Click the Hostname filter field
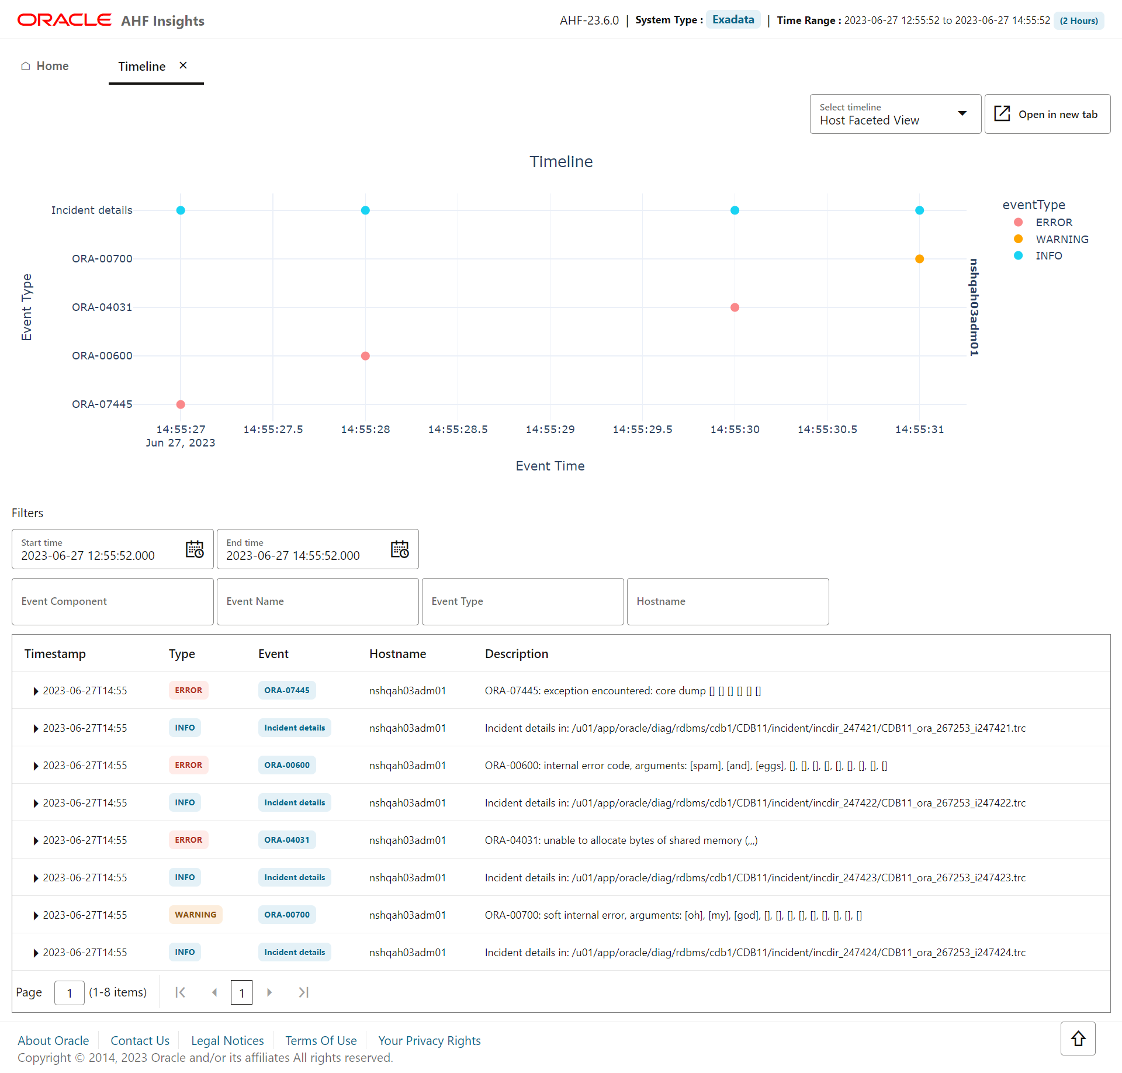 click(x=728, y=601)
